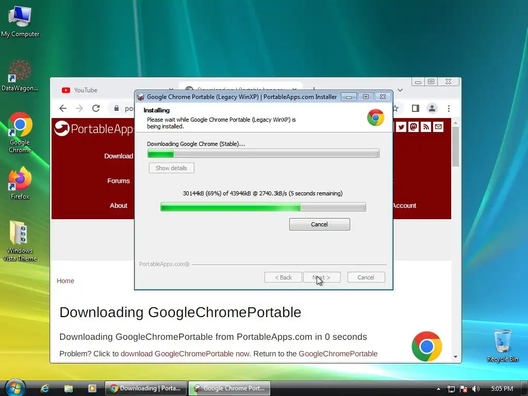Screen dimensions: 528x396
Task: Toggle Chrome side panel icon
Action: (416, 108)
